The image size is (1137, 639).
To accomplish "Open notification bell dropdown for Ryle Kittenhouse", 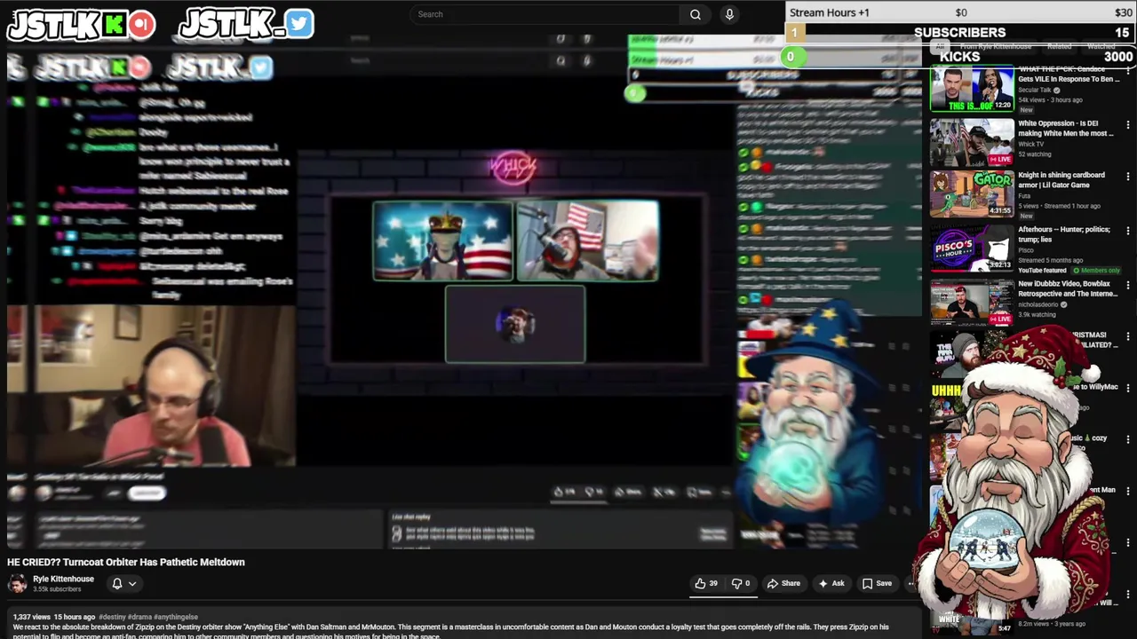I will pyautogui.click(x=123, y=583).
